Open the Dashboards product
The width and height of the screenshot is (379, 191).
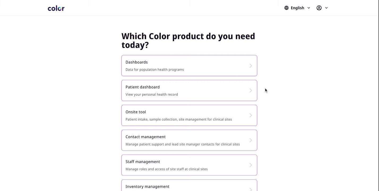(x=189, y=66)
